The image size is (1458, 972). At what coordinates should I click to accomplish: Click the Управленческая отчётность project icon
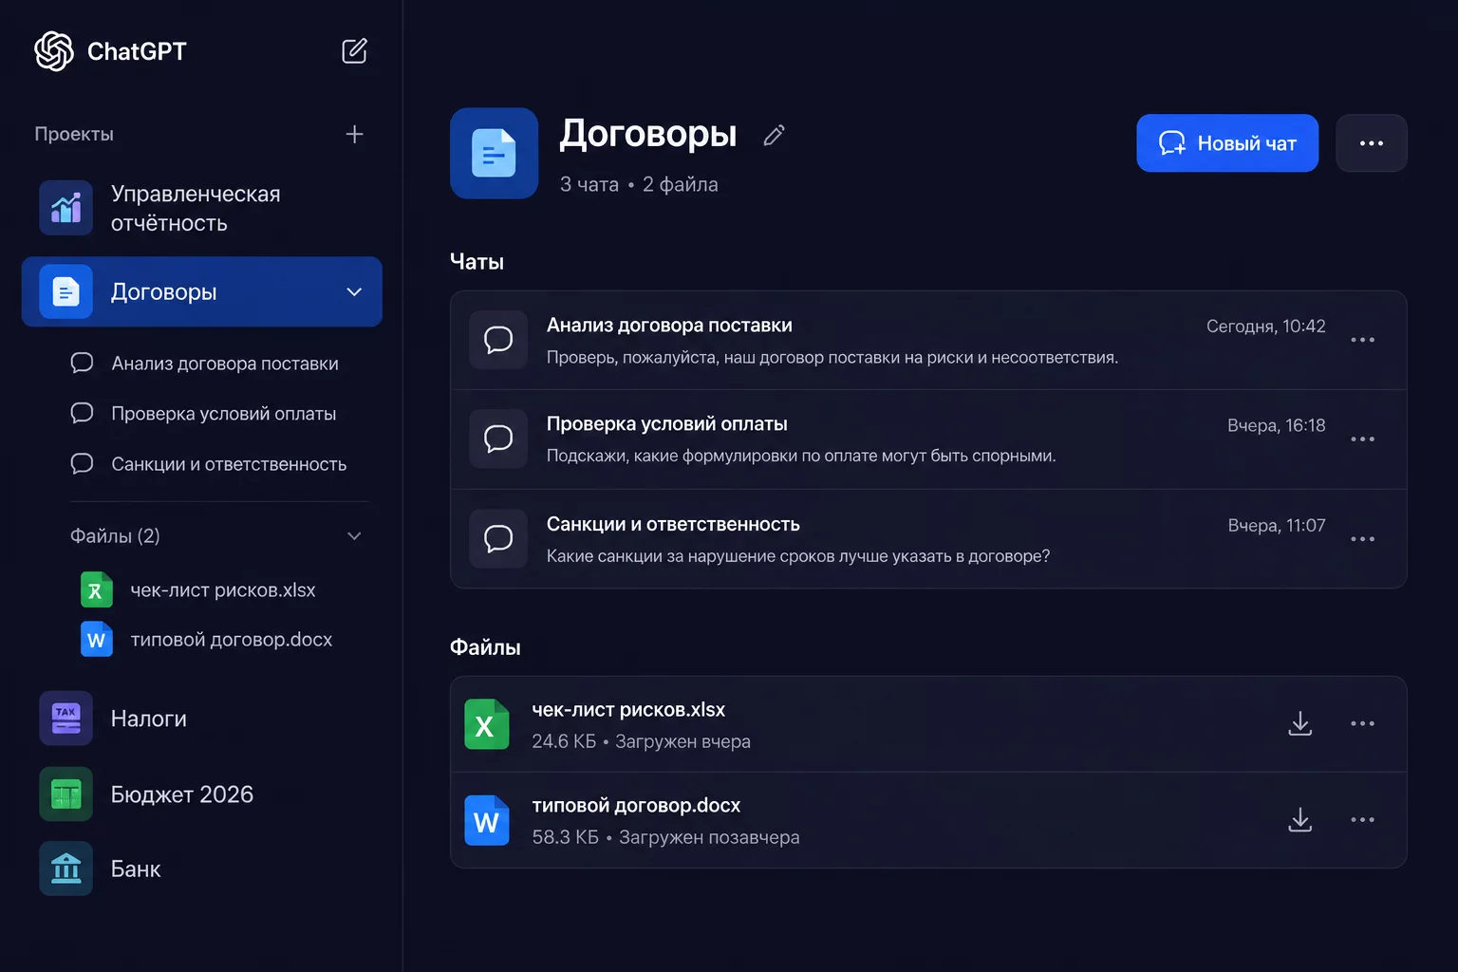pyautogui.click(x=65, y=208)
